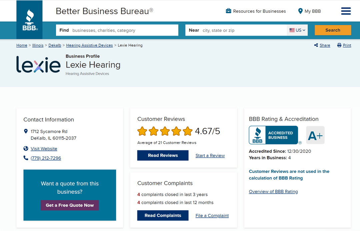Viewport: 360px width, 231px height.
Task: Go to Hearing Assistive Devices breadcrumb
Action: 89,45
